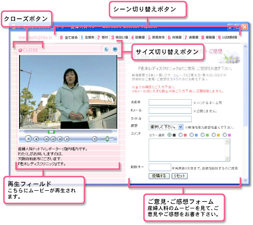Select scene 1 玄関先 tab
253x225 pixels.
pos(88,37)
